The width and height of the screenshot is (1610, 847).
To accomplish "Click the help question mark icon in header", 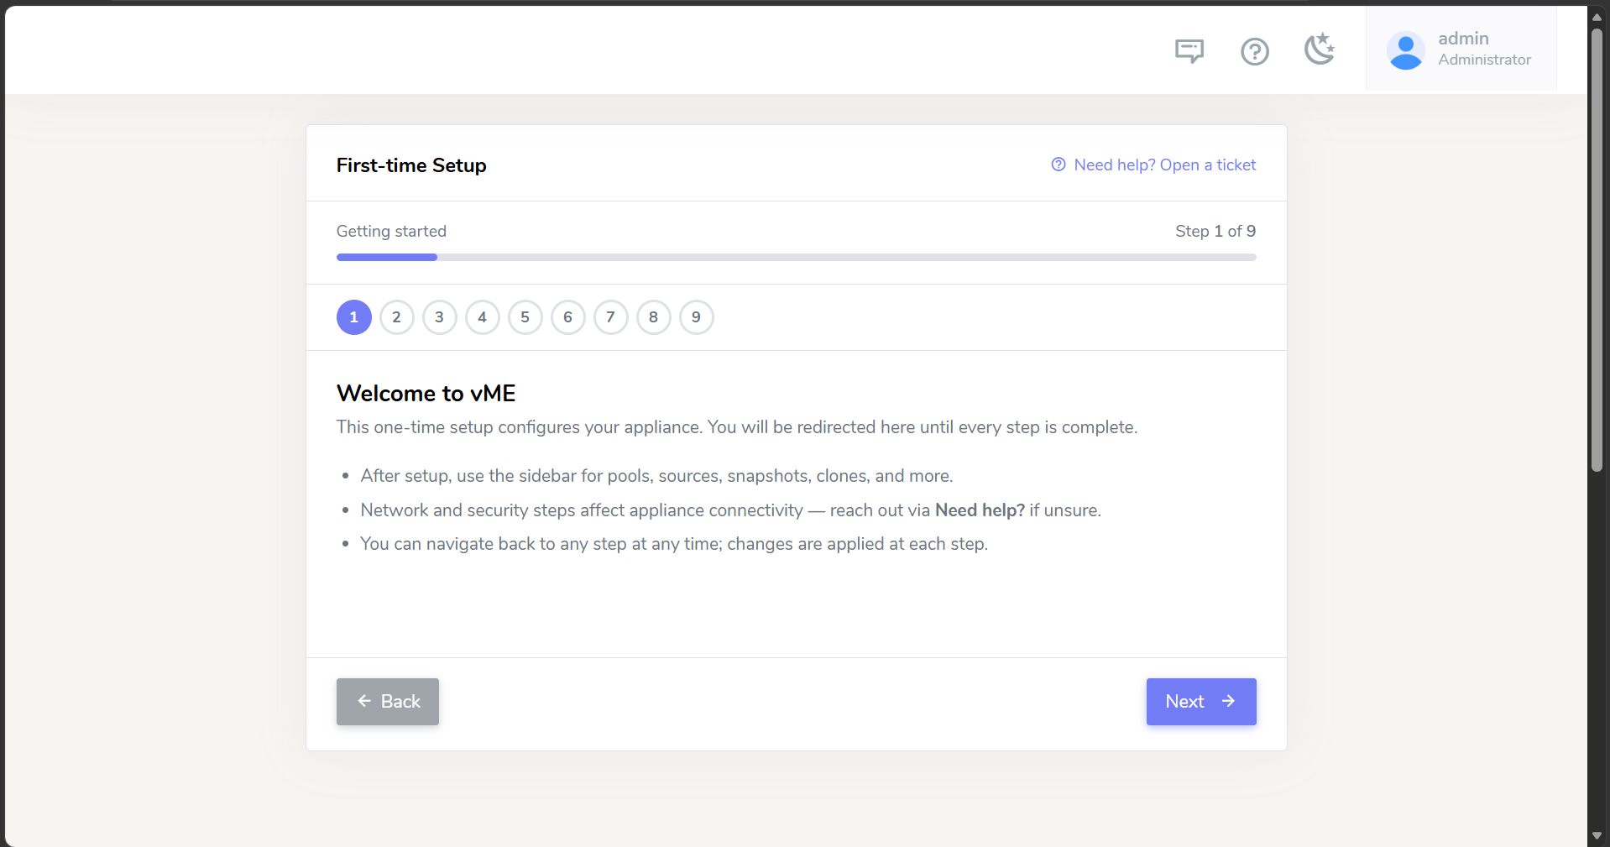I will click(1254, 51).
